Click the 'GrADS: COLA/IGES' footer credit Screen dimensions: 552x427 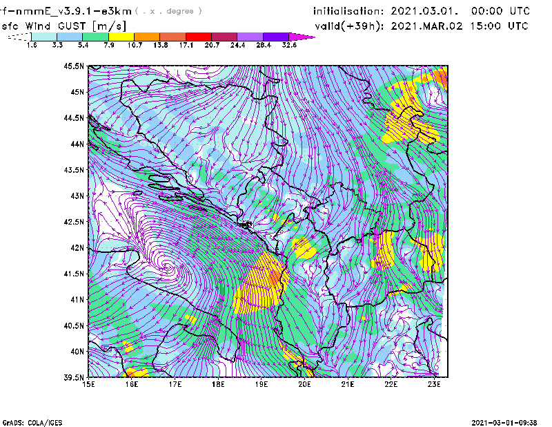[32, 423]
